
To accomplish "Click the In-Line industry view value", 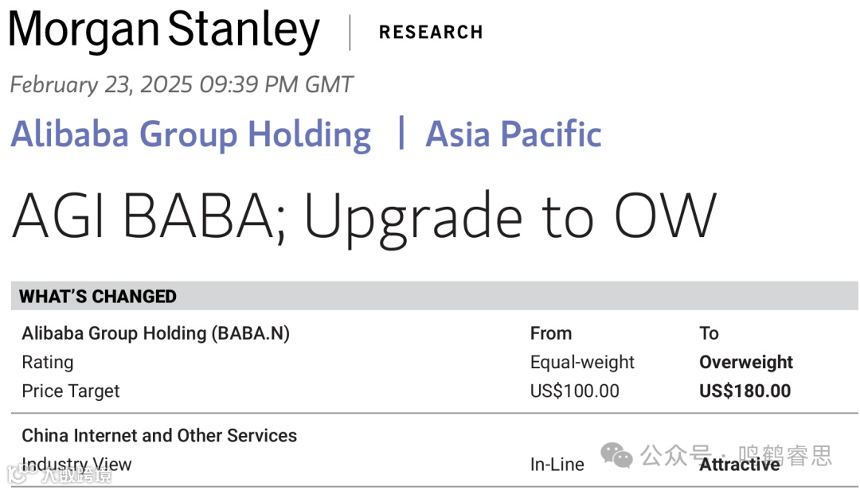I will click(557, 465).
